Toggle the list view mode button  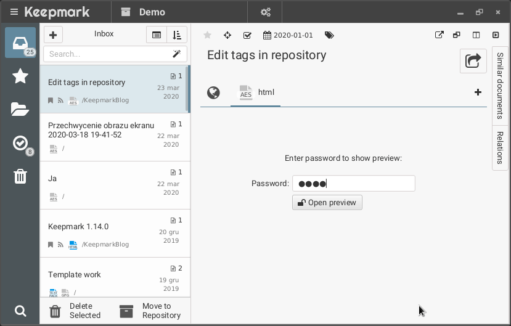click(x=157, y=35)
